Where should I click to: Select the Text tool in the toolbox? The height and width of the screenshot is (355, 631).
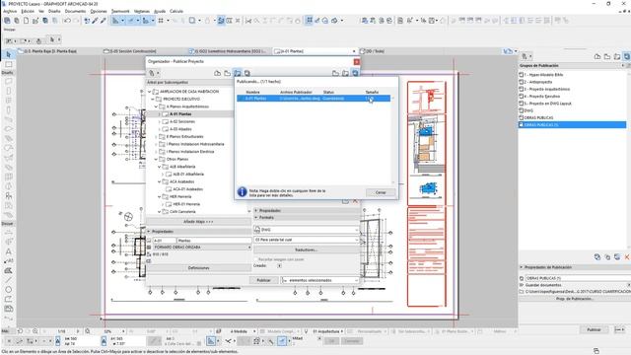point(9,251)
